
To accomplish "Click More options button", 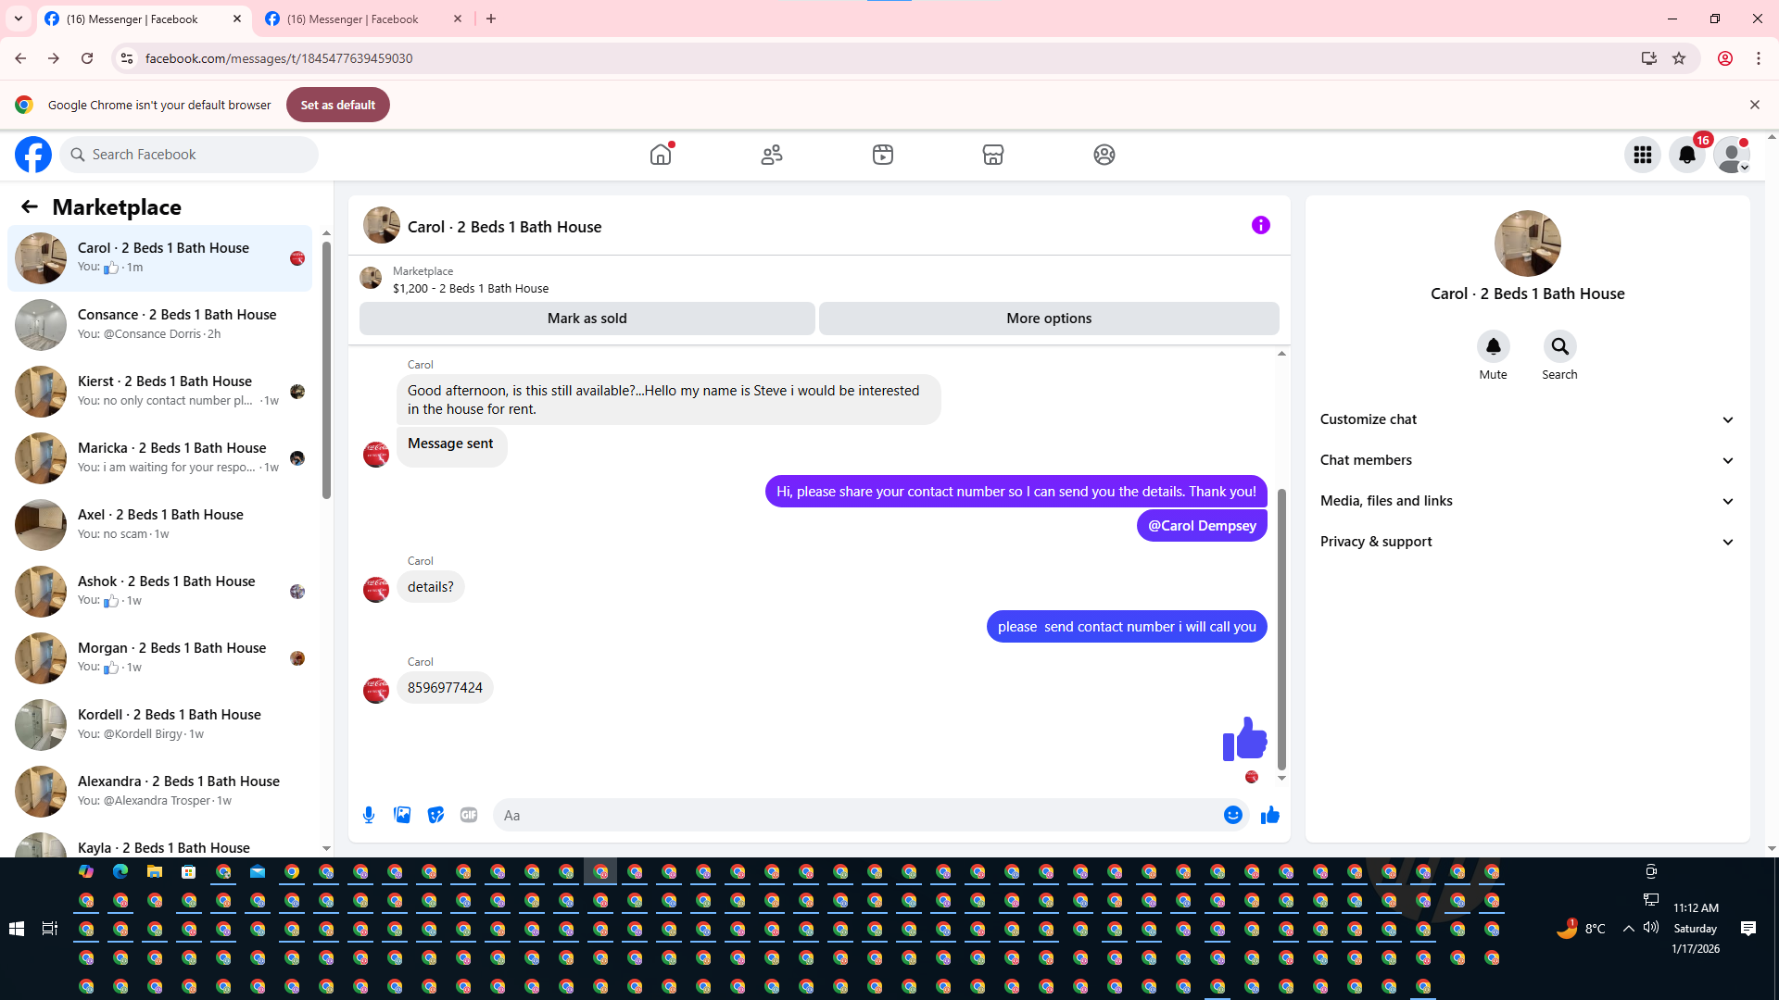I will coord(1049,319).
